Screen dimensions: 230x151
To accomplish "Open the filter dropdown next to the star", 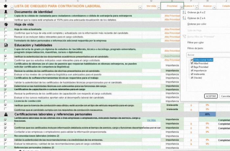I will tap(12, 7).
